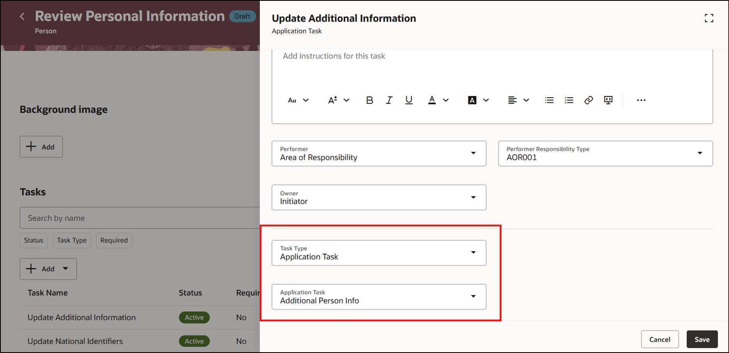Open the font size picker in the editor
The image size is (729, 353).
[333, 100]
